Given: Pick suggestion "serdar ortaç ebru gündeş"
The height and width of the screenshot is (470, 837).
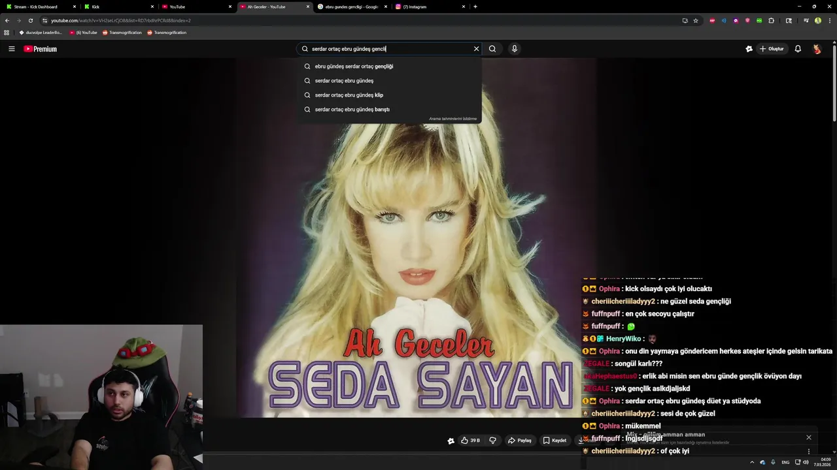Looking at the screenshot, I should pos(390,80).
